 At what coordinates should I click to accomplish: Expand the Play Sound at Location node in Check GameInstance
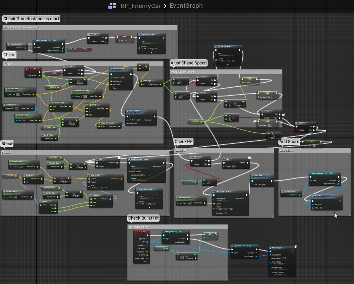click(151, 52)
